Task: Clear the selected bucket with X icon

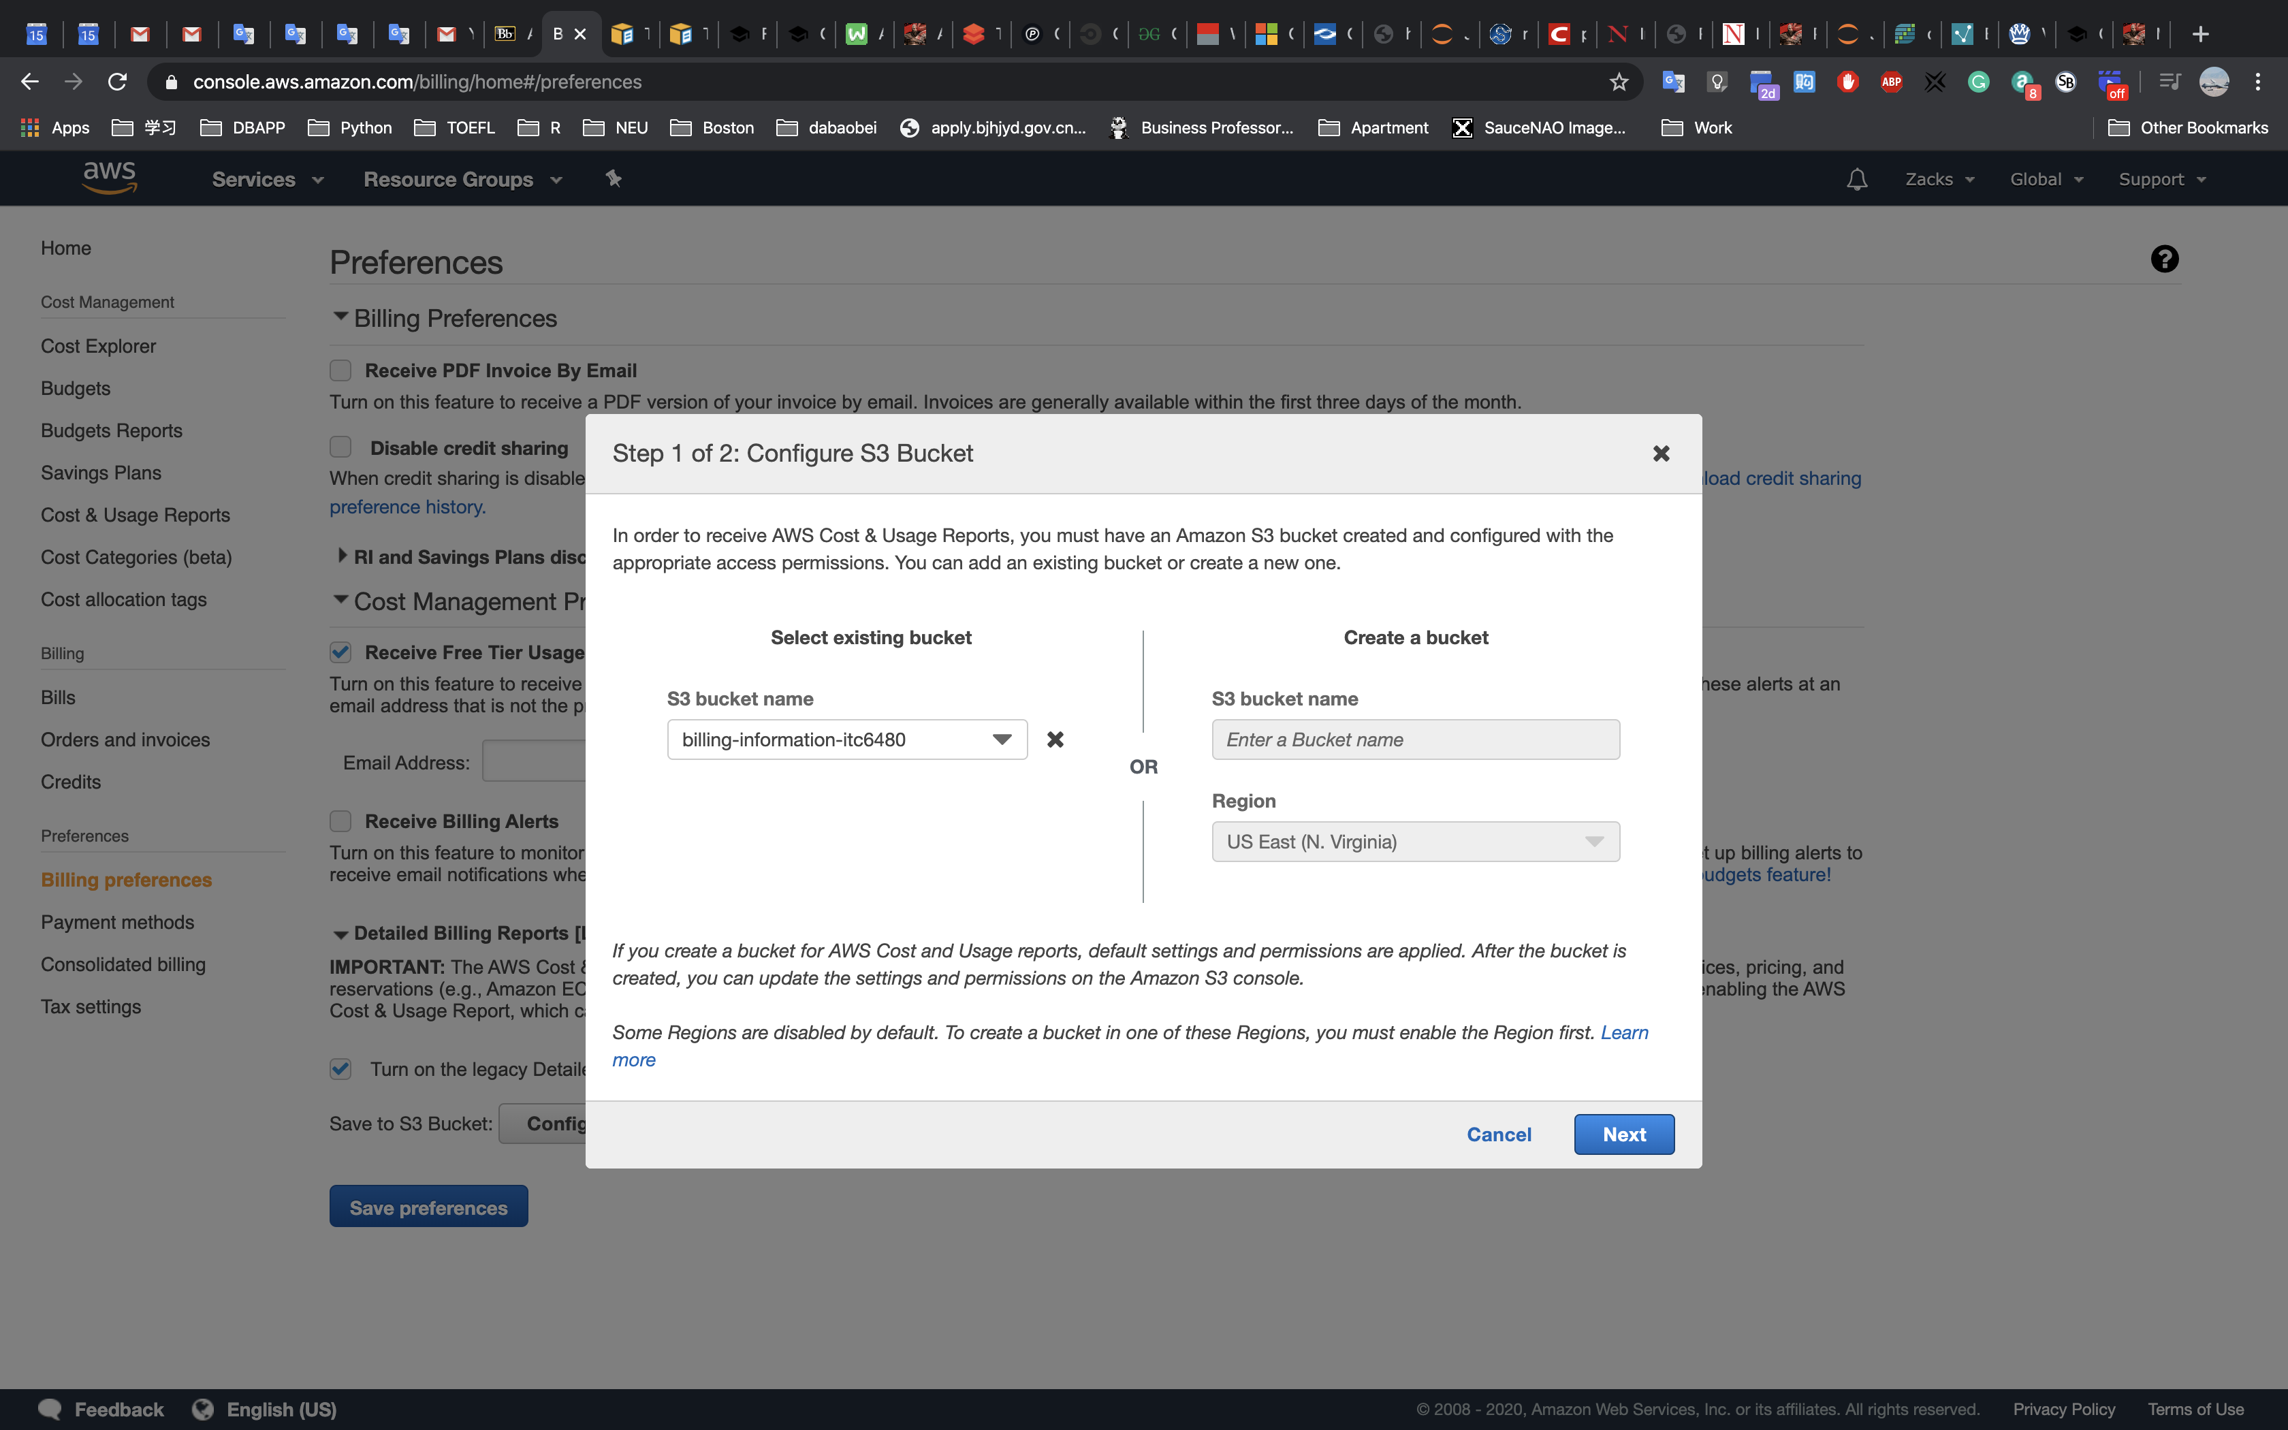Action: [1055, 740]
